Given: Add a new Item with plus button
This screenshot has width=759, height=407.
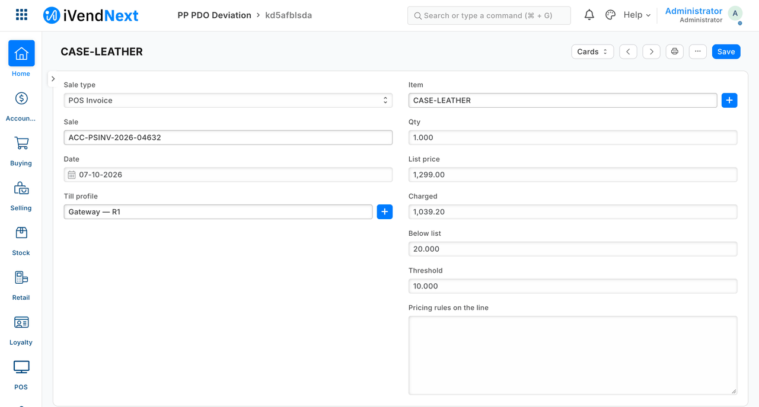Looking at the screenshot, I should [x=729, y=100].
